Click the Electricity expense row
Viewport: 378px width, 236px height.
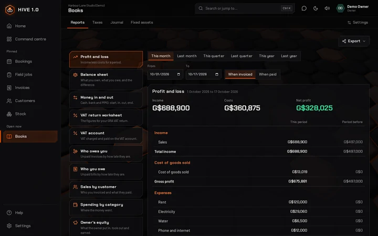(259, 211)
